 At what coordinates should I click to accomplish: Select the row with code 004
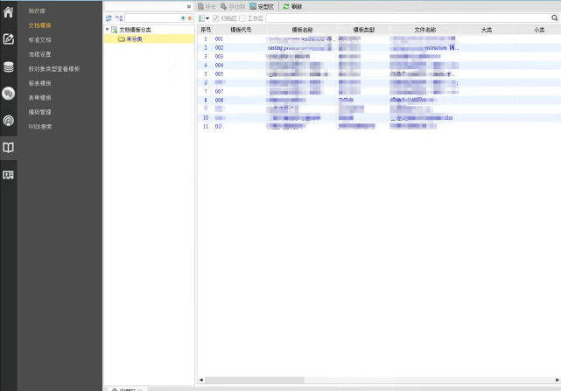pos(379,65)
